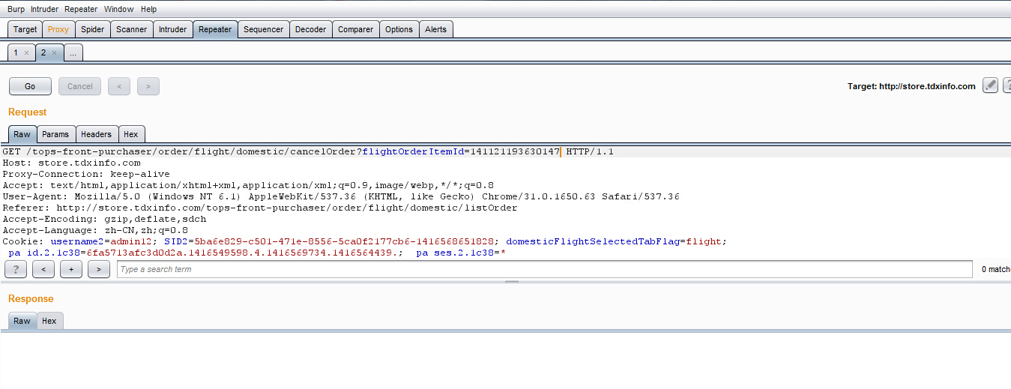Click the request/response split divider handle

point(512,282)
